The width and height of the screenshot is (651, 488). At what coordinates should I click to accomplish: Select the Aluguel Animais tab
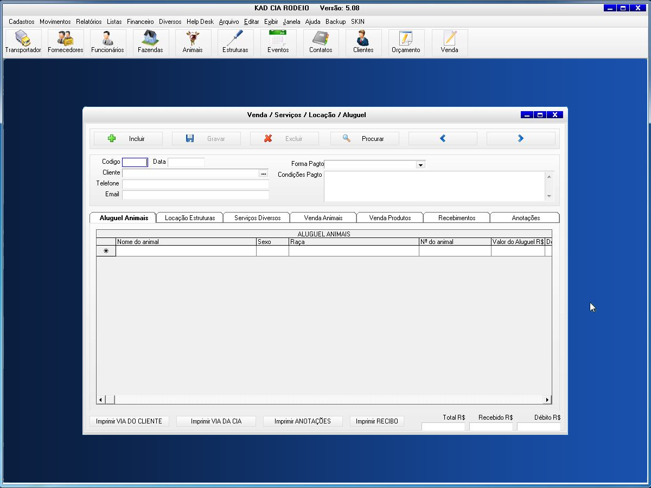point(123,217)
